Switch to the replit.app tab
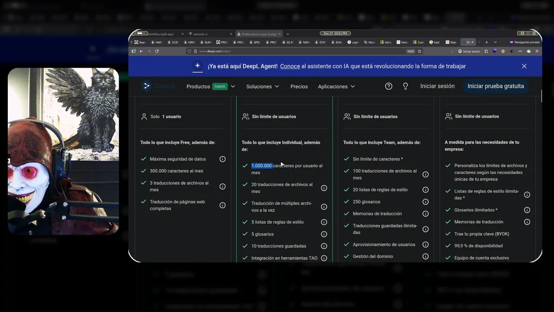Screen dimensions: 554x312 (x=160, y=34)
